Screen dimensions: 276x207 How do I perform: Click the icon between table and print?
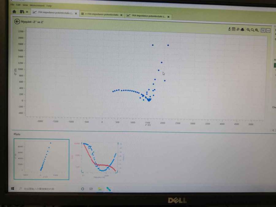tap(238, 29)
